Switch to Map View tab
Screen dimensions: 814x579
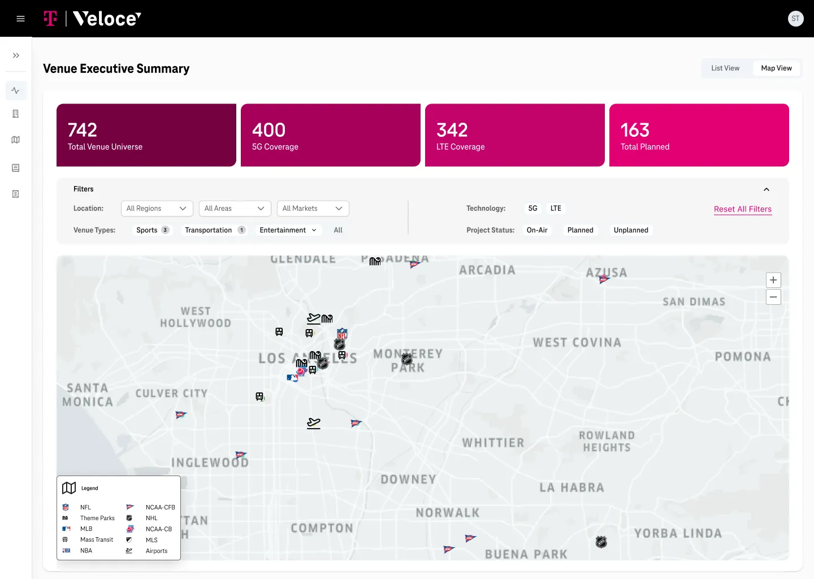pyautogui.click(x=776, y=68)
